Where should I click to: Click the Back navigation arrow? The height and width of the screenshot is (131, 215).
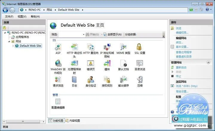click(x=5, y=10)
